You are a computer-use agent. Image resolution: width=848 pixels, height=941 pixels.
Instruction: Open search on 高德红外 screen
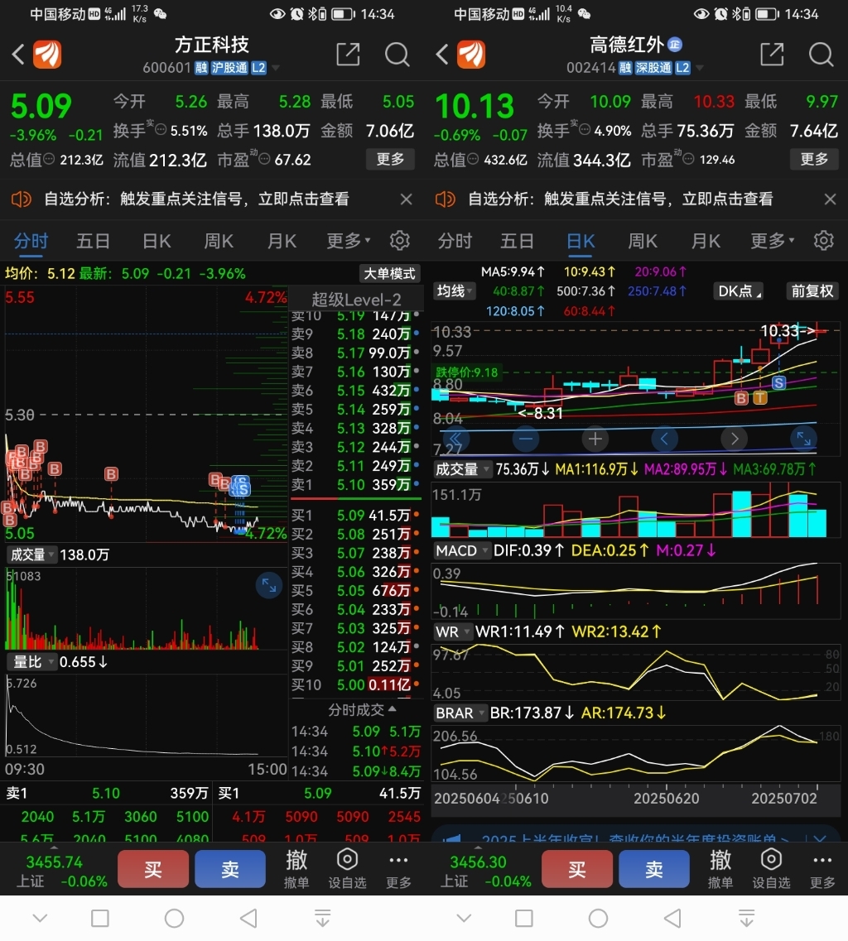tap(821, 55)
